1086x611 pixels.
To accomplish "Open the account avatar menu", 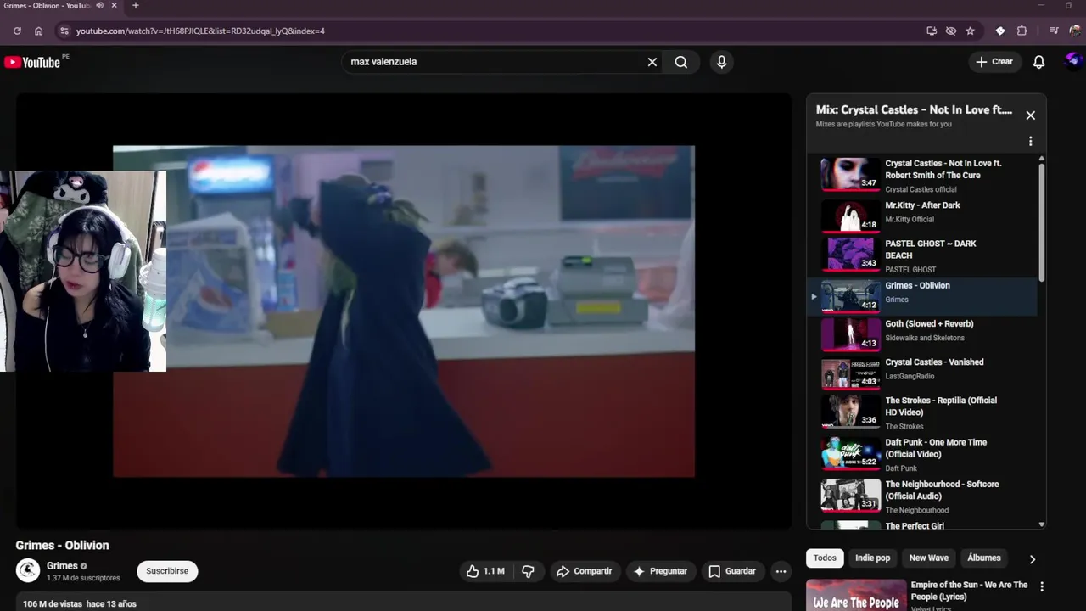I will pyautogui.click(x=1072, y=61).
